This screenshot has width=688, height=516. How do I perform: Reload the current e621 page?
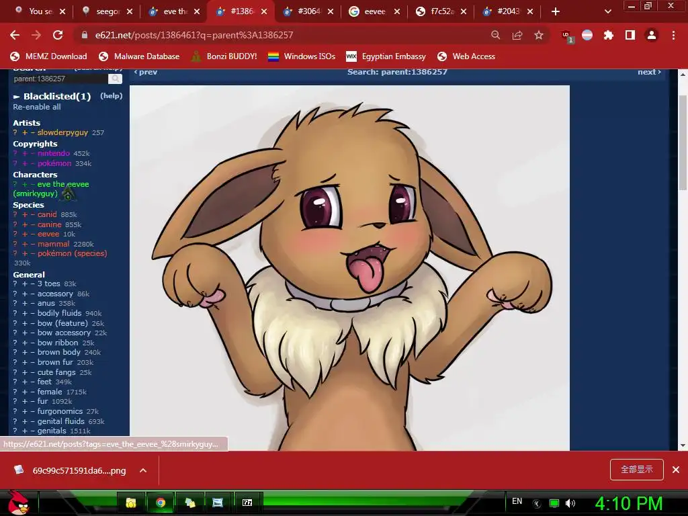pos(58,35)
